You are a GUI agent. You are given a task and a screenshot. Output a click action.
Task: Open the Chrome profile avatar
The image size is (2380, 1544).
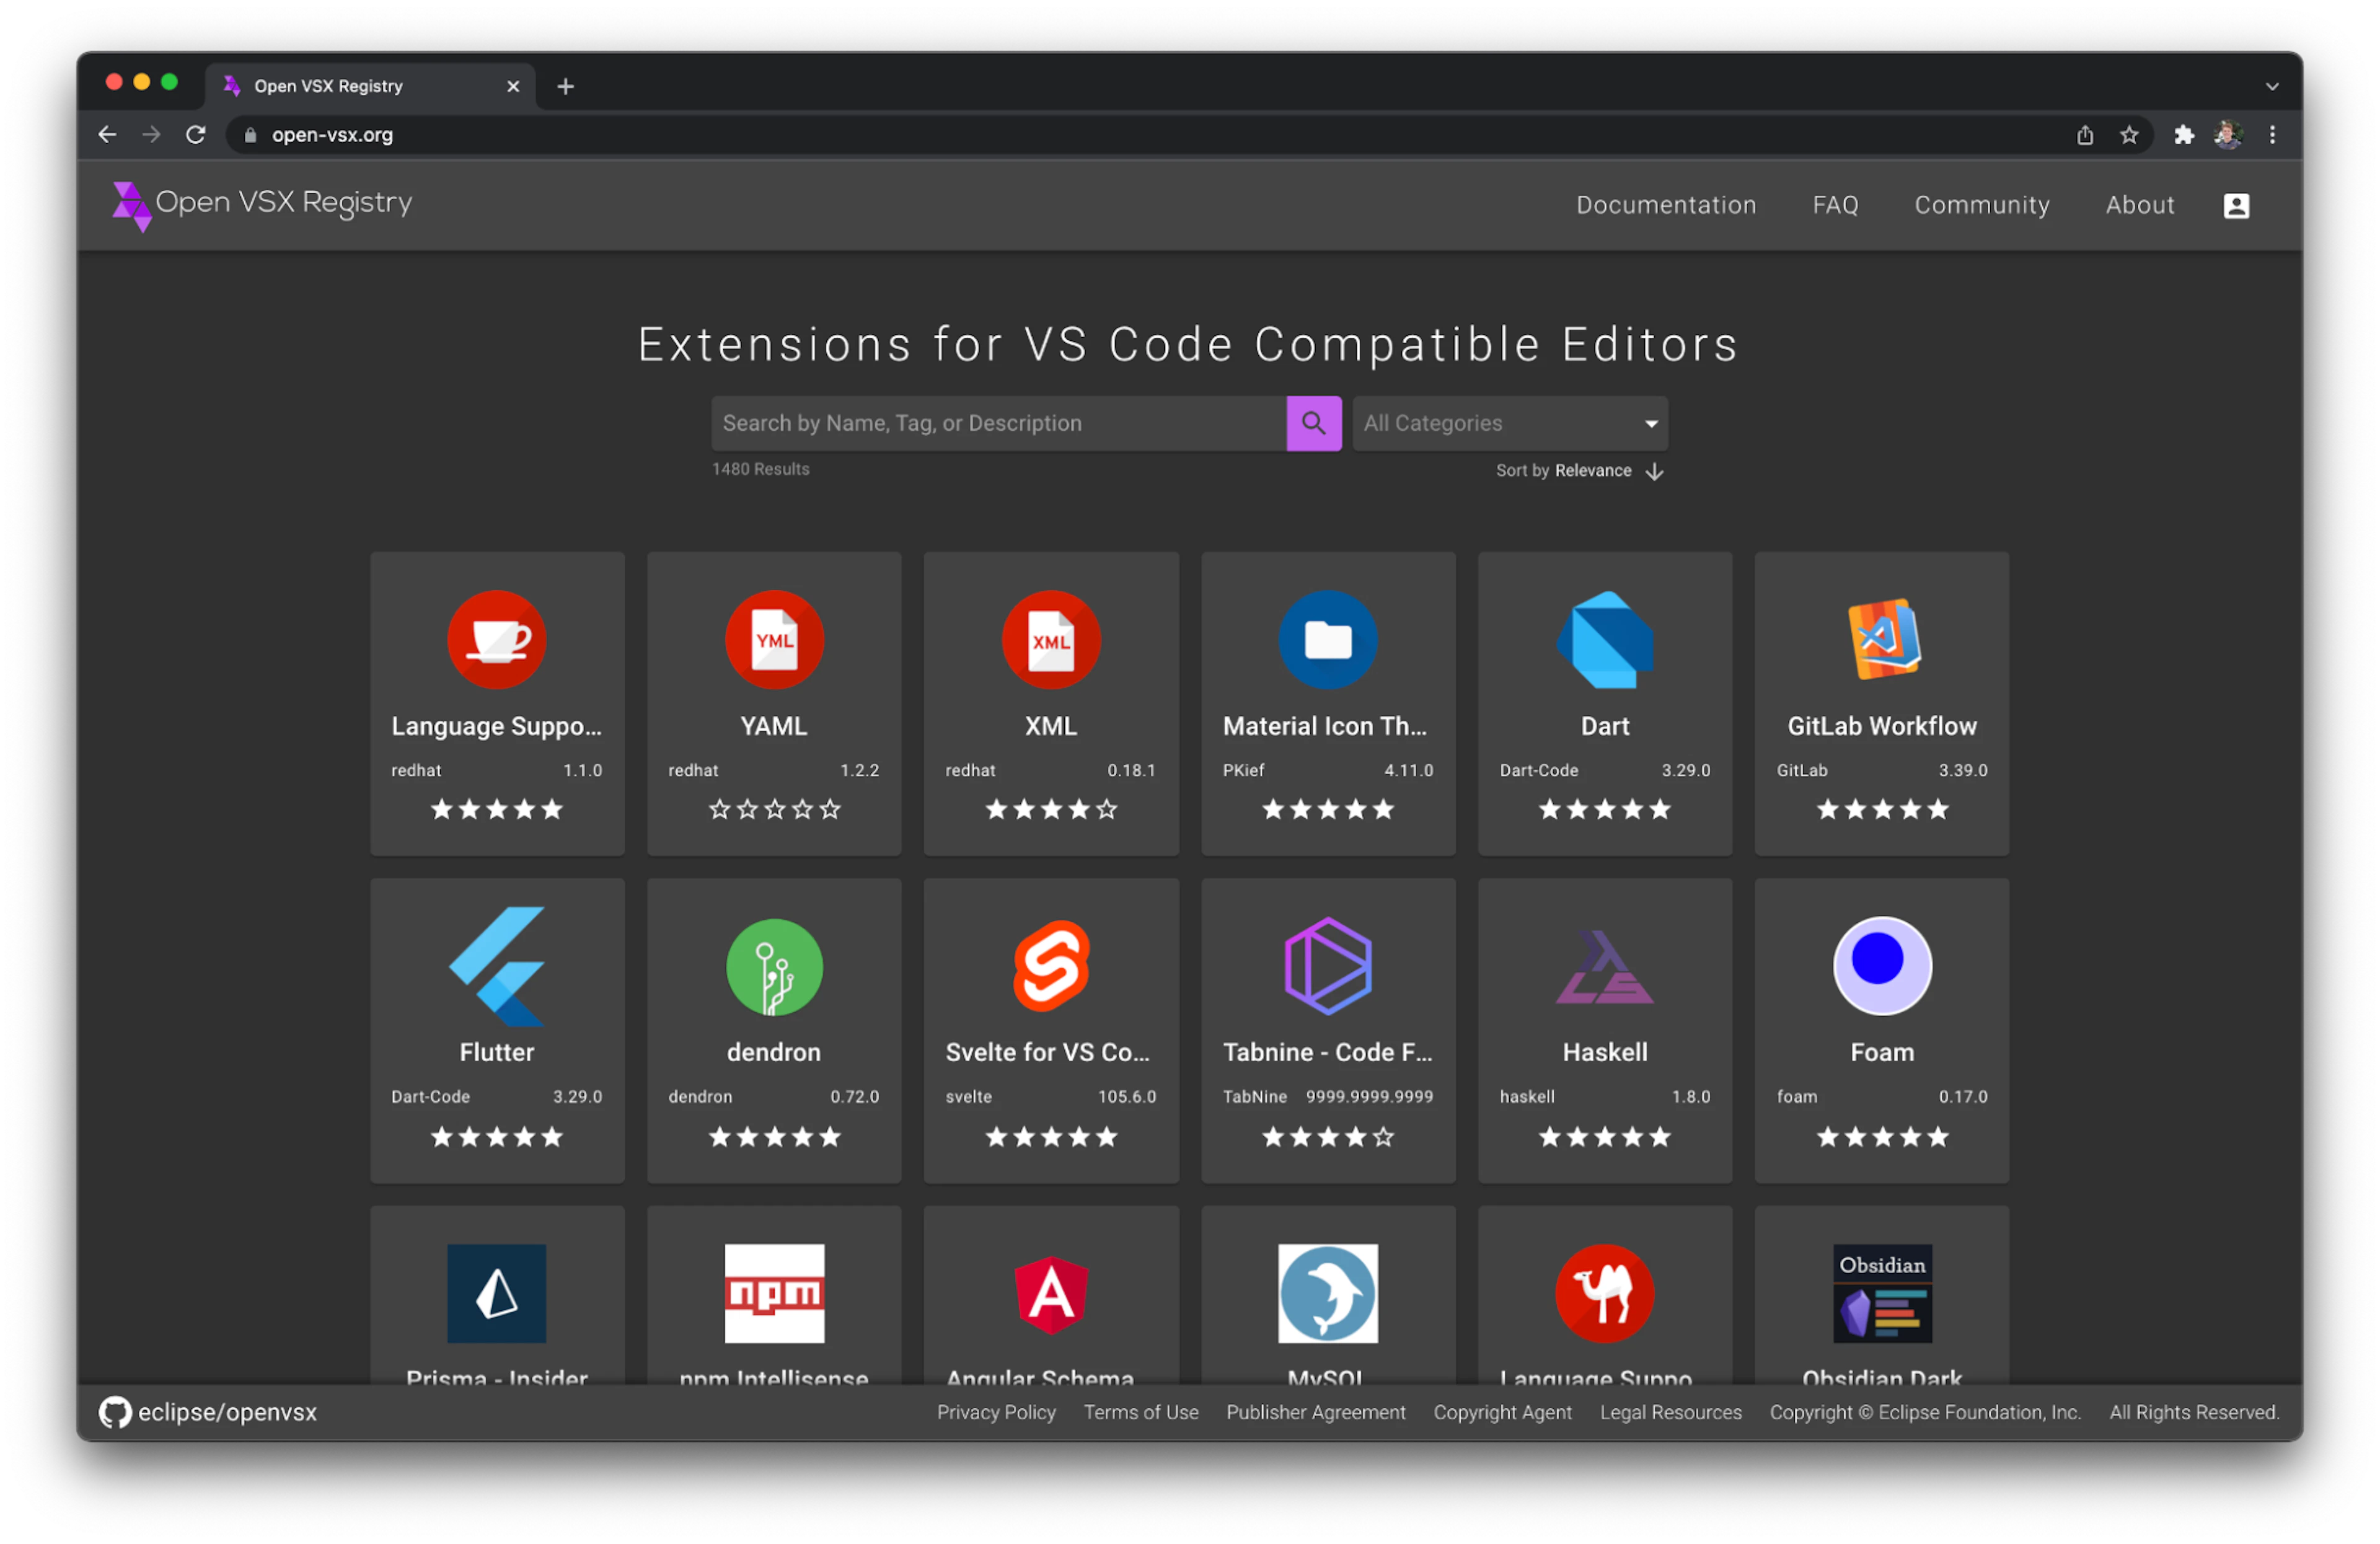pos(2228,134)
